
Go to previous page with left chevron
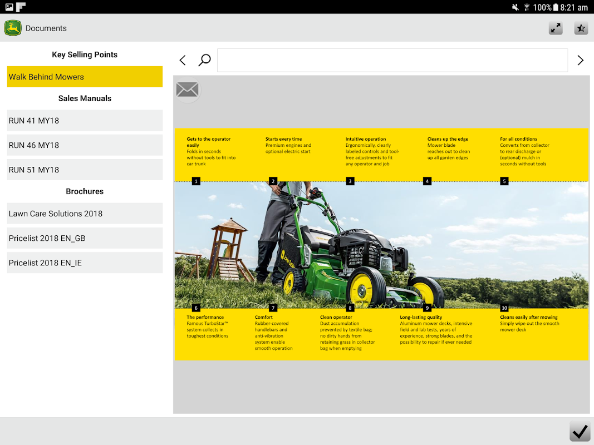click(183, 60)
